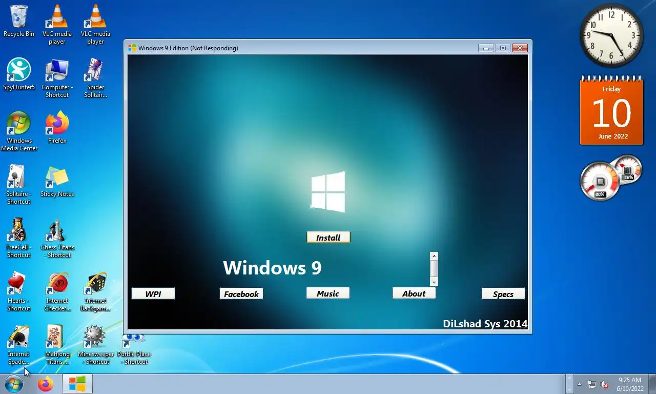
Task: Select the Sticky Notes desktop icon
Action: click(x=57, y=181)
